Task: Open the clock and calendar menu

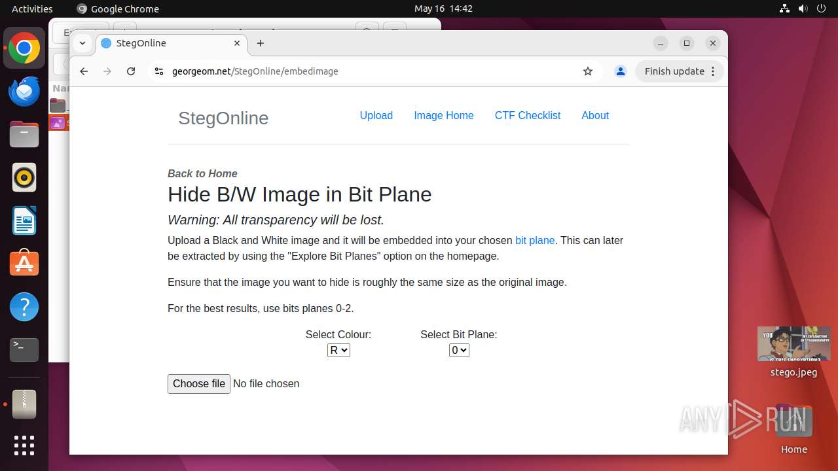Action: pos(443,9)
